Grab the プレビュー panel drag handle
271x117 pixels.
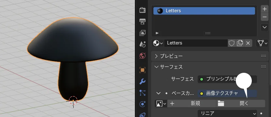(x=264, y=56)
